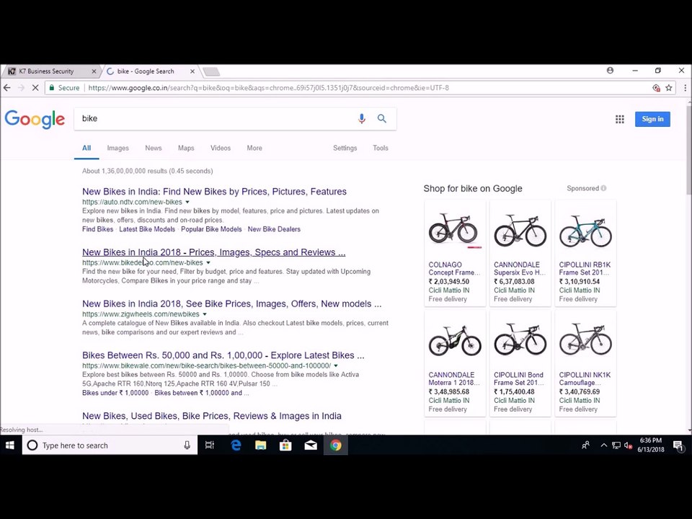Open Settings search menu
692x519 pixels.
point(345,148)
